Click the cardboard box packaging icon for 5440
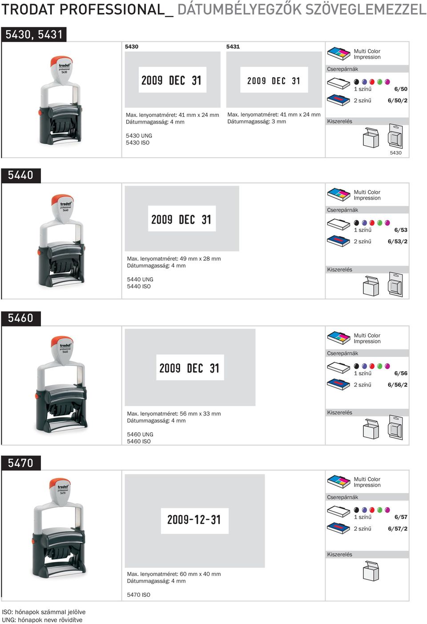This screenshot has width=427, height=624. coord(371,286)
